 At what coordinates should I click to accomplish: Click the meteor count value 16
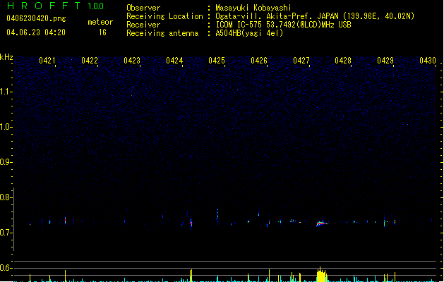pos(102,32)
